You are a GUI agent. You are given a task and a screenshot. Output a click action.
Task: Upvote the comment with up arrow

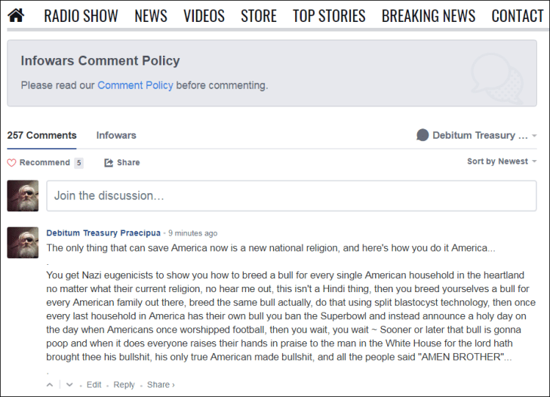[x=51, y=385]
